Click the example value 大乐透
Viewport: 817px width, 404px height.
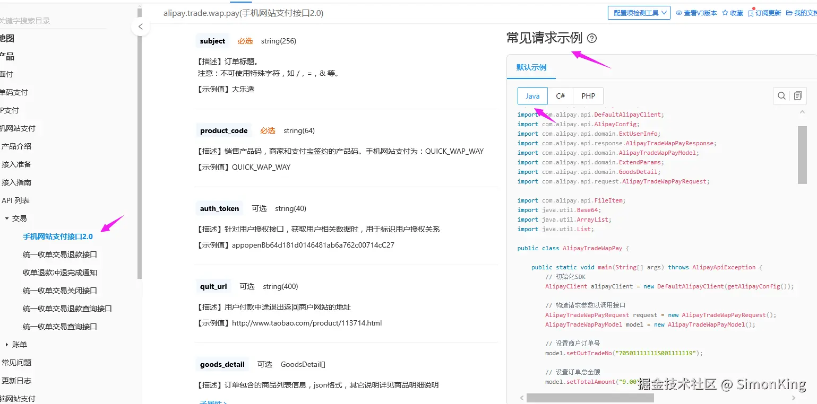tap(243, 89)
